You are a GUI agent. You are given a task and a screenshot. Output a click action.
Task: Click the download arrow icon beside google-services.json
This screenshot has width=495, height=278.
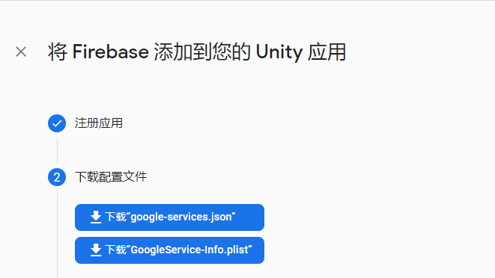click(x=96, y=217)
